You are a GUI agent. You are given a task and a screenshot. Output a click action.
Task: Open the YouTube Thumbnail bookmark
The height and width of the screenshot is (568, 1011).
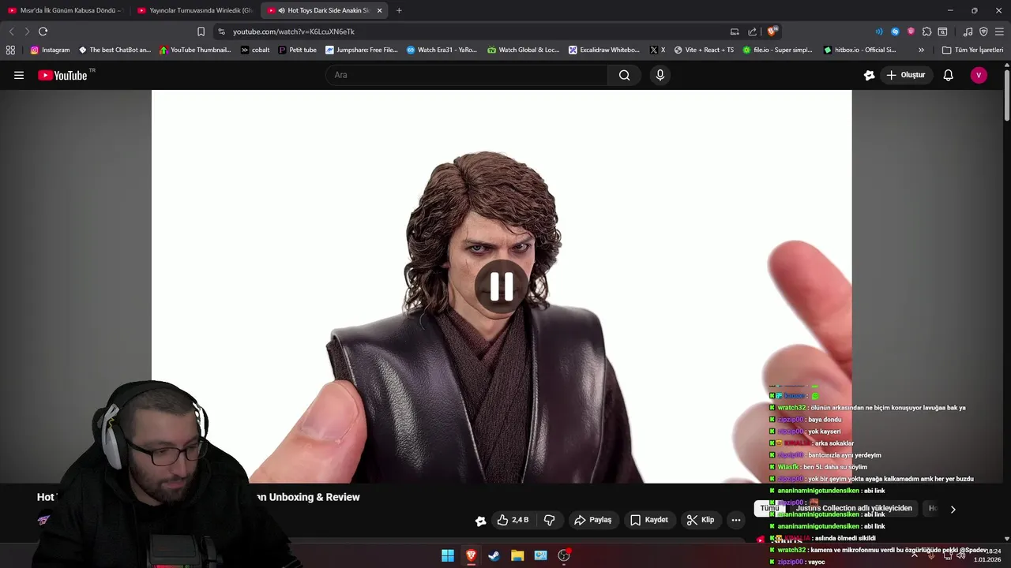(195, 50)
